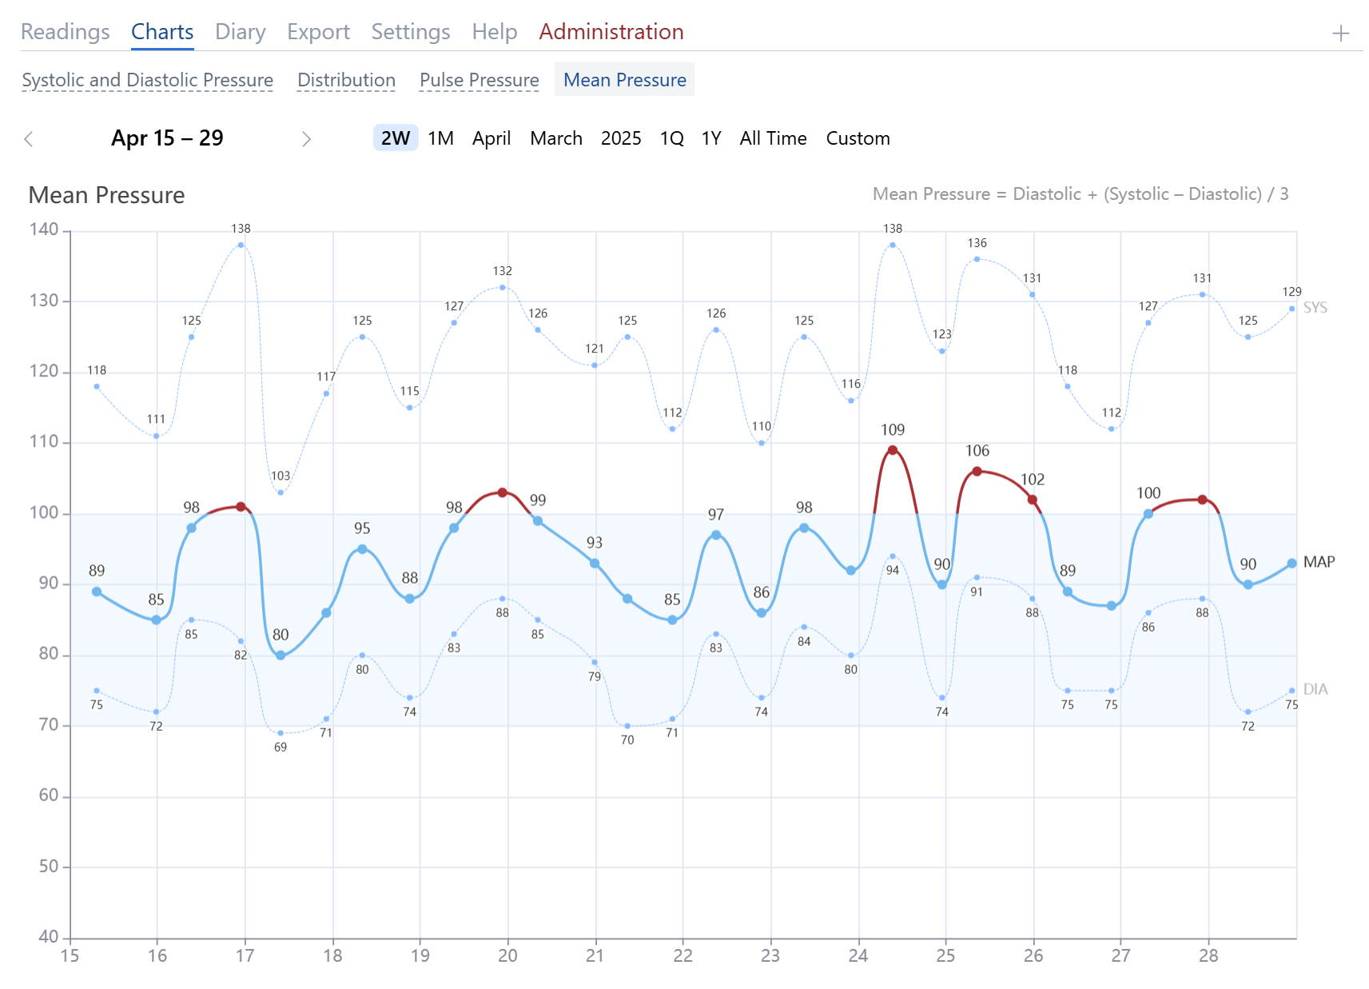Viewport: 1369px width, 989px height.
Task: Select the April period
Action: (491, 138)
